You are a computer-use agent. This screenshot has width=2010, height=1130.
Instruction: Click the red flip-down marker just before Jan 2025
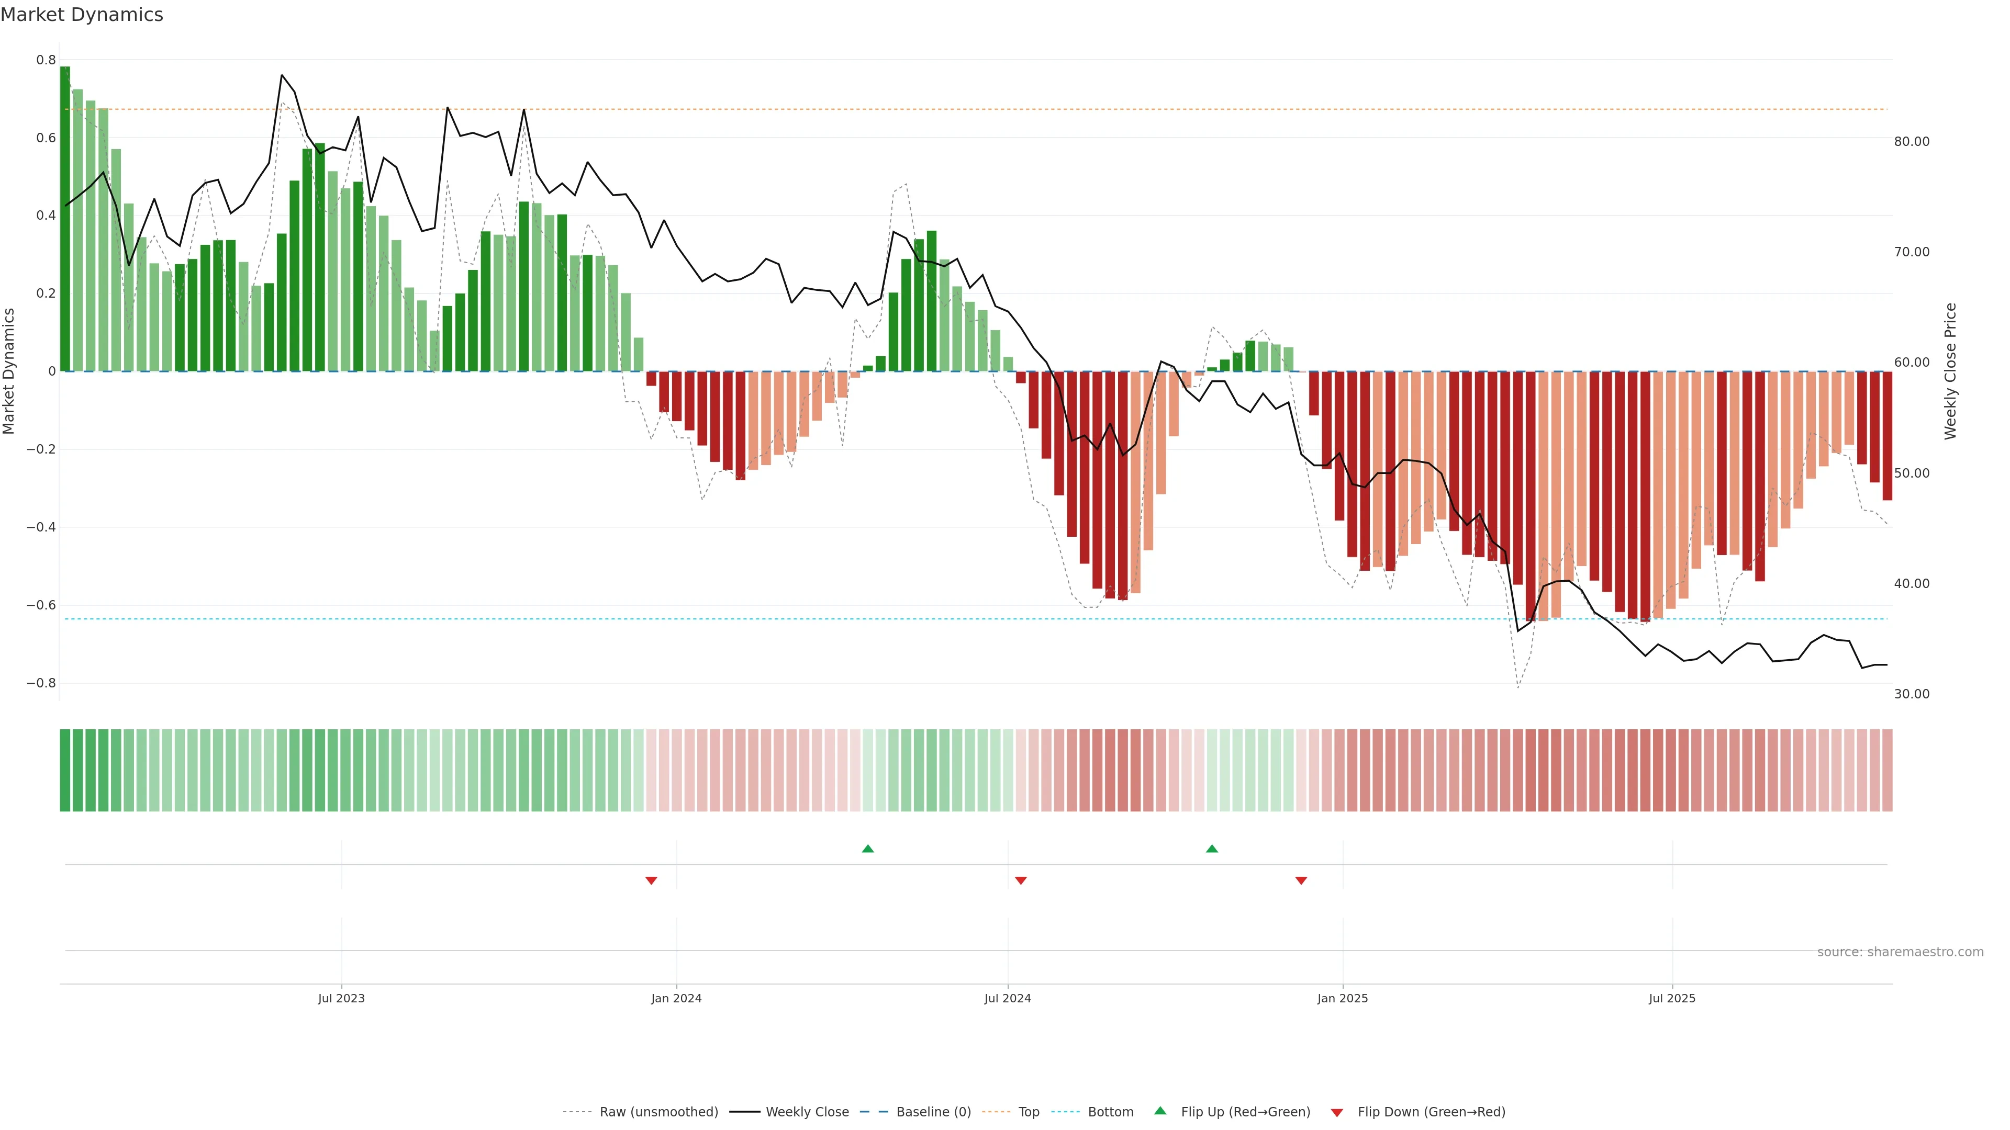point(1301,880)
